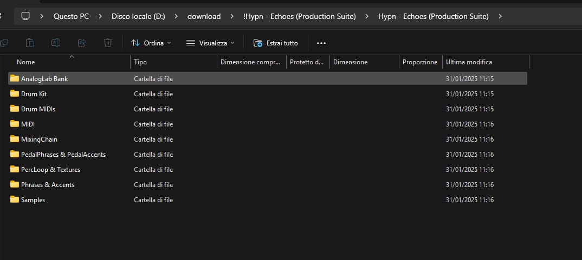Select the MIDI folder icon
The image size is (582, 260).
point(15,124)
